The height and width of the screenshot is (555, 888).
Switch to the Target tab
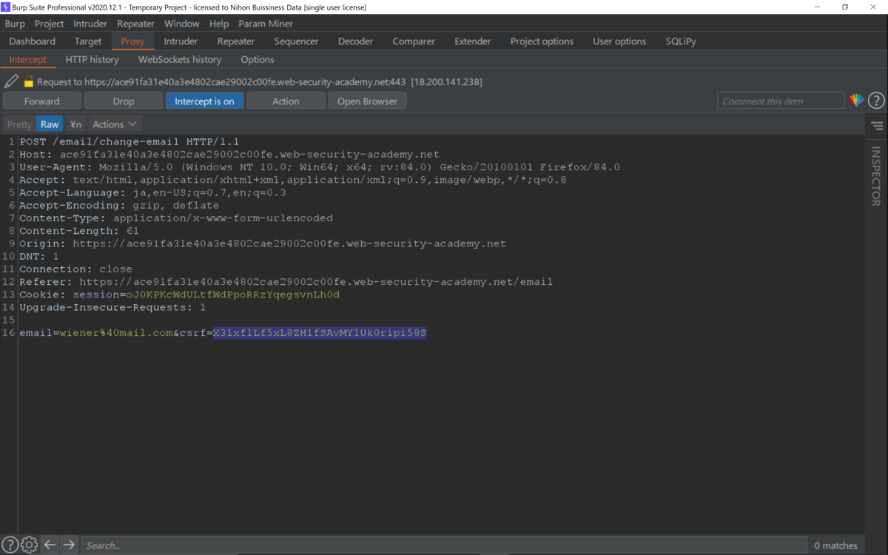click(88, 41)
